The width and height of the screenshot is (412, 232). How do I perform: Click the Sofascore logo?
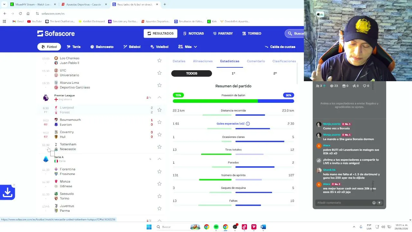56,34
